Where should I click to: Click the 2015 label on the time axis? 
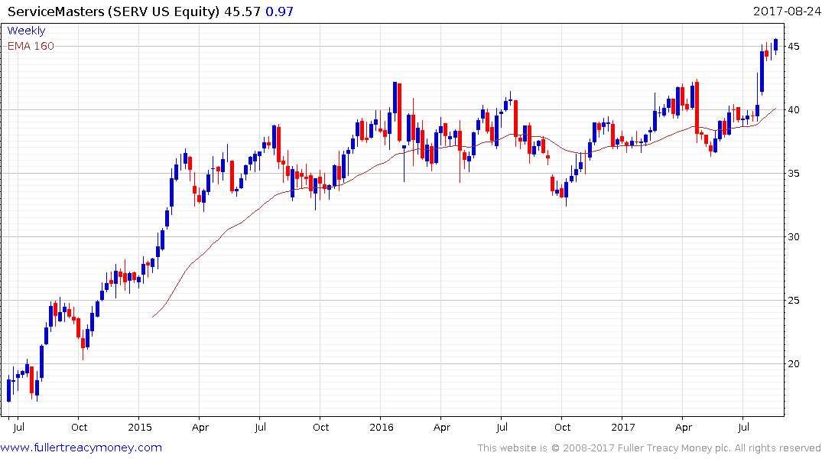point(139,428)
